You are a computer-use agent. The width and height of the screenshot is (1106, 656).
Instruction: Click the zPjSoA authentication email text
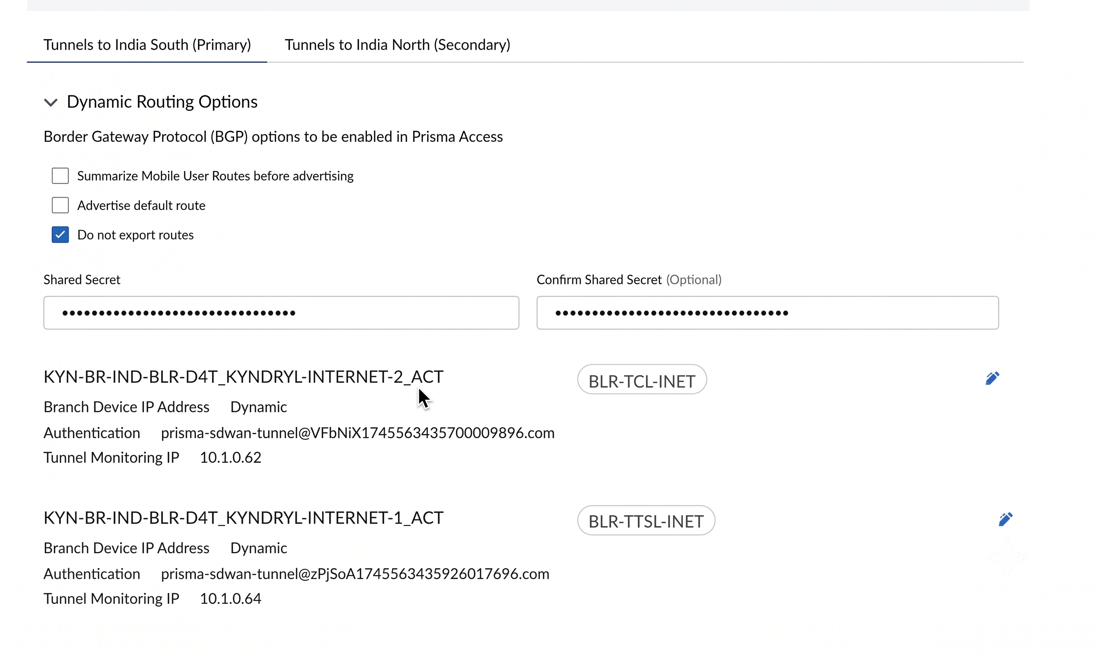coord(355,574)
